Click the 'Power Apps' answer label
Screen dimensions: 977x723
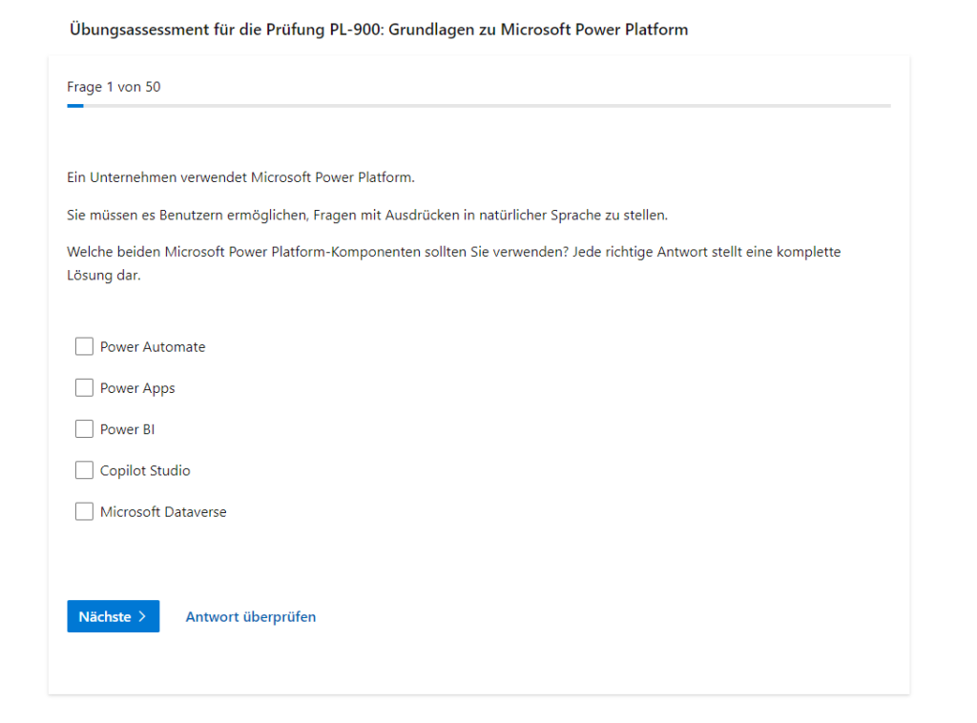coord(137,388)
